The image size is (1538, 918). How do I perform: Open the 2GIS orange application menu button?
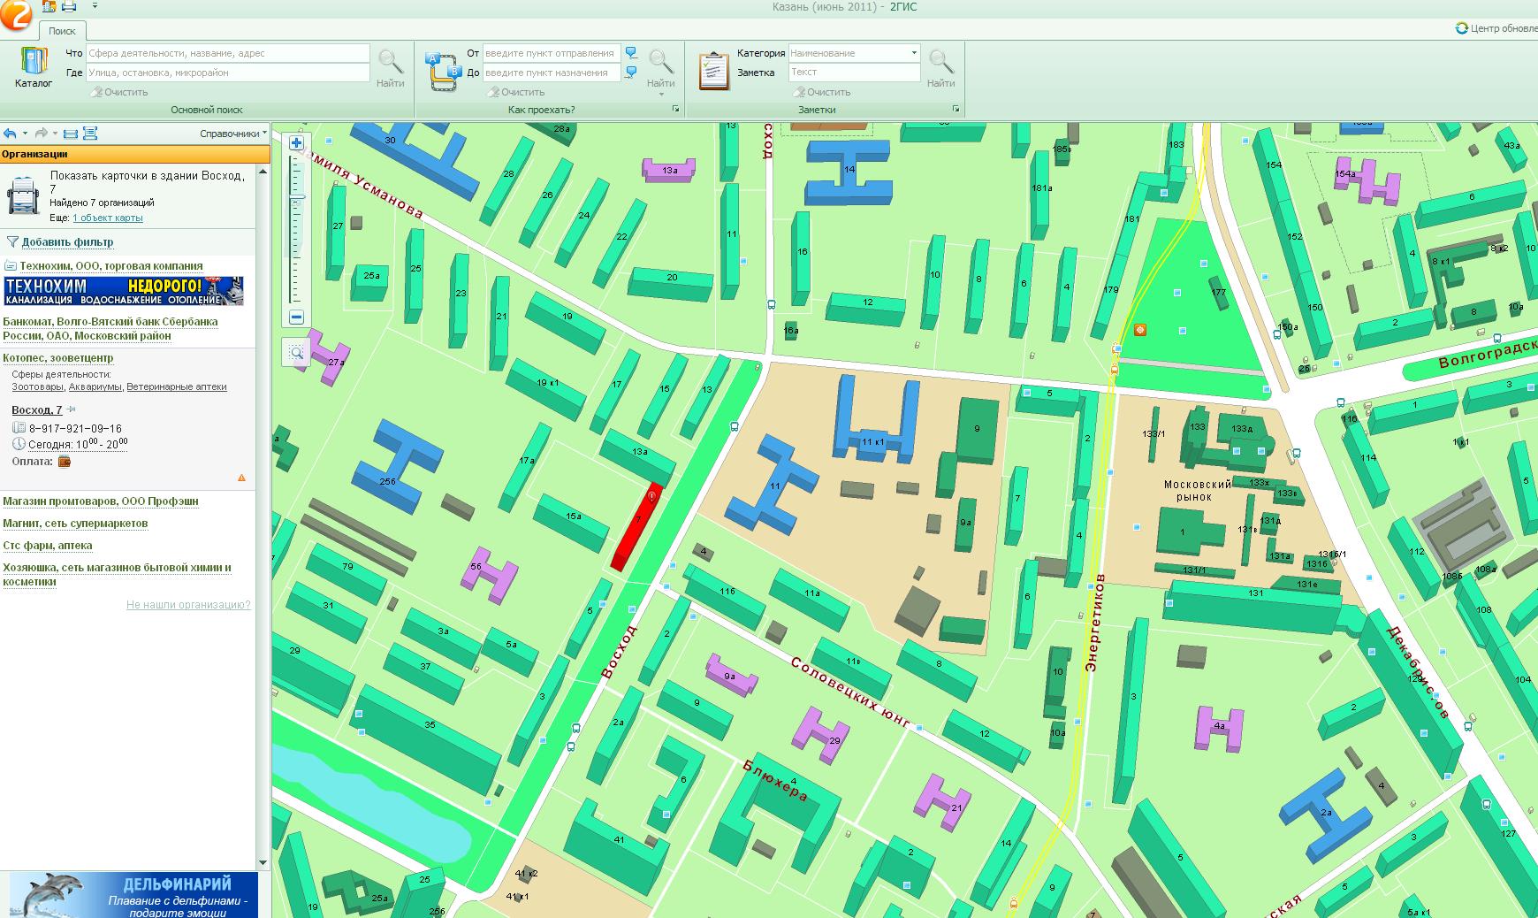point(16,14)
